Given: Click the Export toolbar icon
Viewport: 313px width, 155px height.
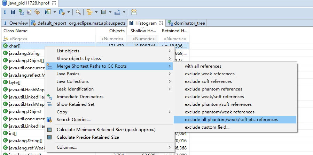Looking at the screenshot, I should (x=117, y=12).
